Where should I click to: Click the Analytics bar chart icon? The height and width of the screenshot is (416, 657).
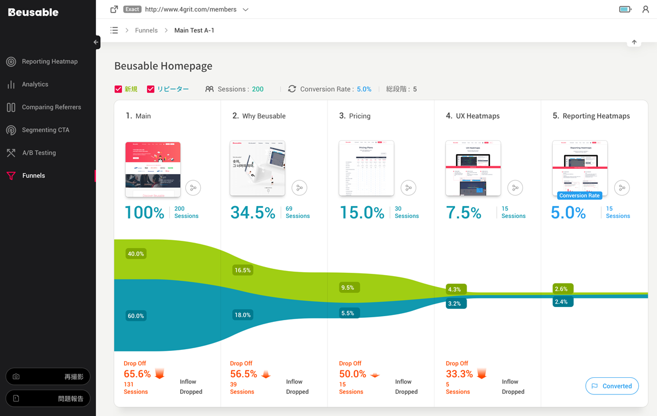pos(11,84)
